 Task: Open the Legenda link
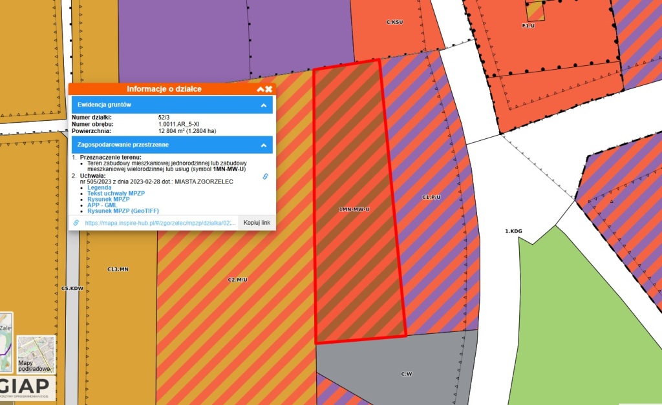[99, 188]
